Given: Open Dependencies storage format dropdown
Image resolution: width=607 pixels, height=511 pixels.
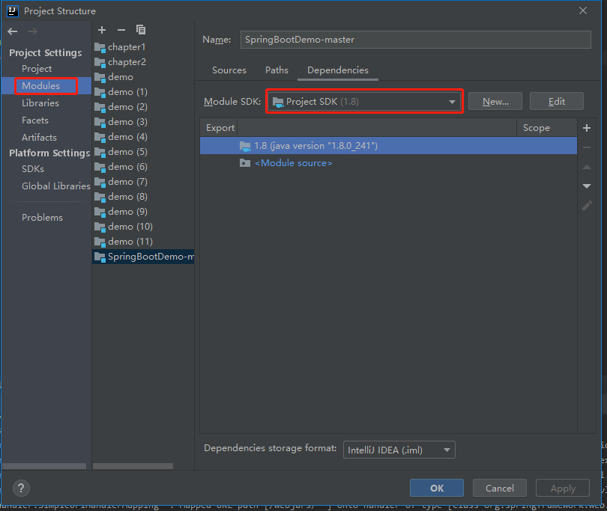Looking at the screenshot, I should click(x=399, y=450).
